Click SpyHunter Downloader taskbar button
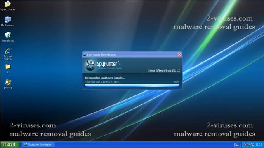 tap(38, 144)
